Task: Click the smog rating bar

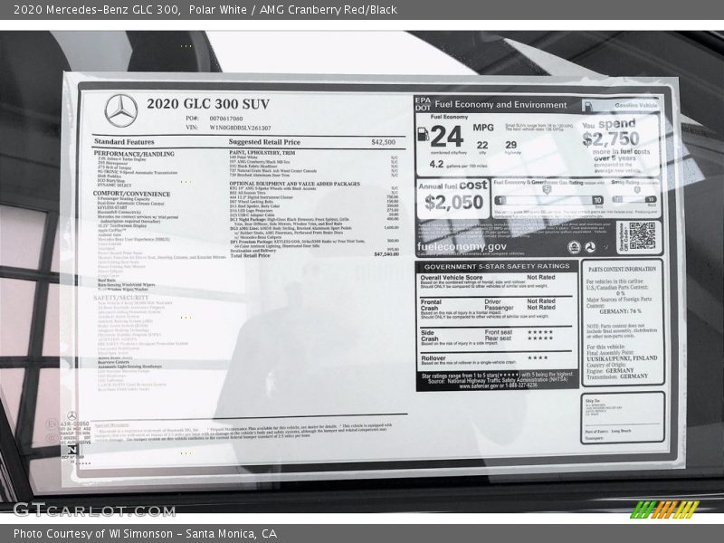Action: [x=634, y=199]
